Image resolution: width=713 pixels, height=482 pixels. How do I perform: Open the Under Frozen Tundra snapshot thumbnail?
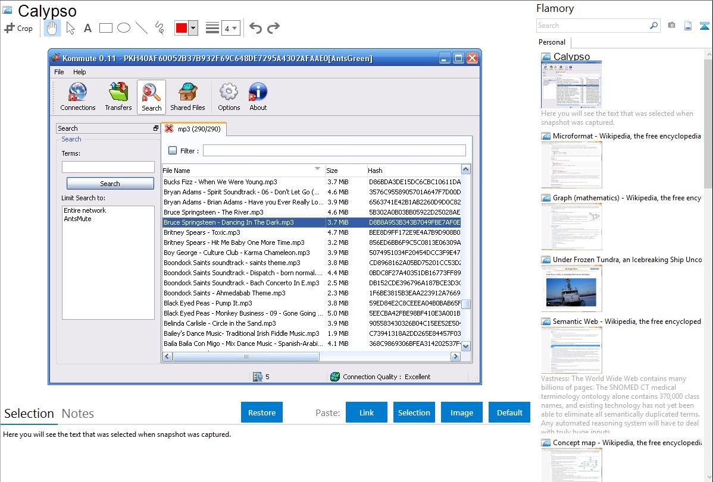(571, 288)
